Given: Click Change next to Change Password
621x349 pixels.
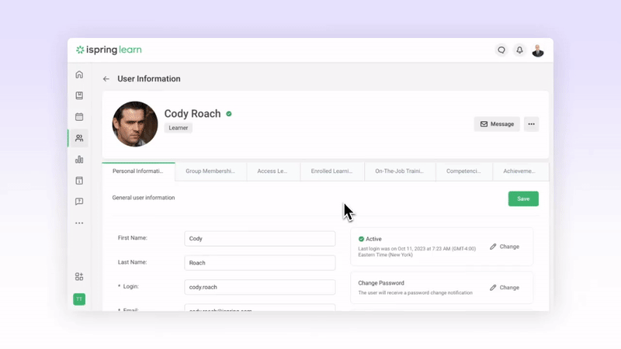Looking at the screenshot, I should click(505, 288).
